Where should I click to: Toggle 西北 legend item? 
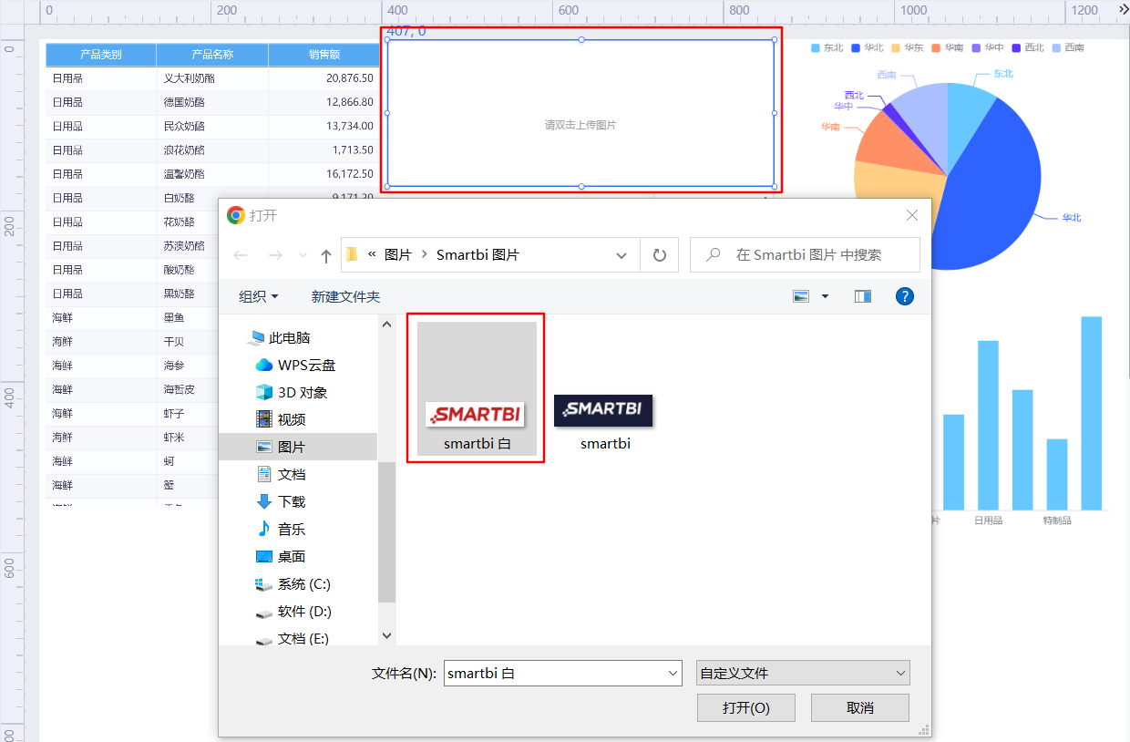point(1027,47)
